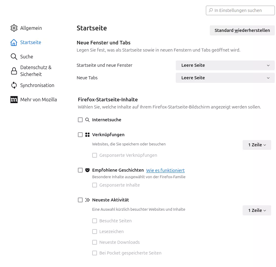This screenshot has height=267, width=276.
Task: Open the Startseite und neue Fenster dropdown
Action: (x=225, y=65)
